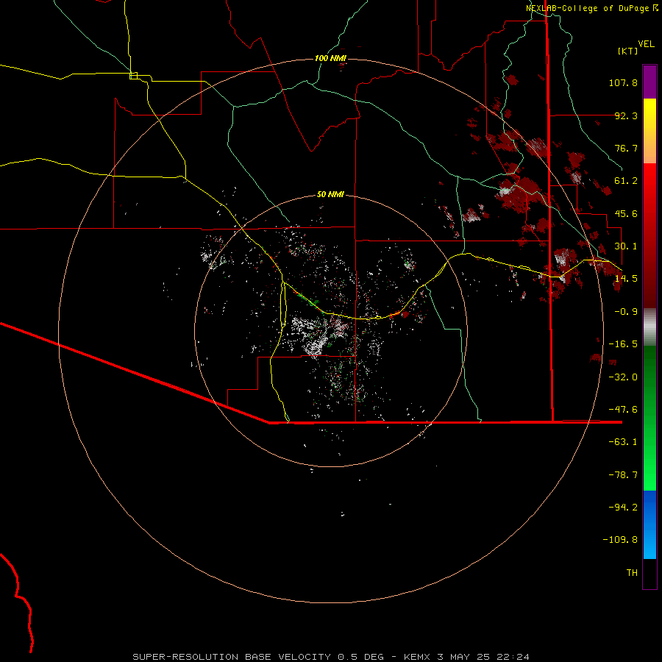Pick the purple segment of velocity color bar
Viewport: 662px width, 662px height.
pos(649,82)
